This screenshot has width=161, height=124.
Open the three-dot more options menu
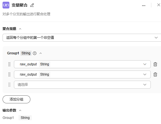coord(144,6)
